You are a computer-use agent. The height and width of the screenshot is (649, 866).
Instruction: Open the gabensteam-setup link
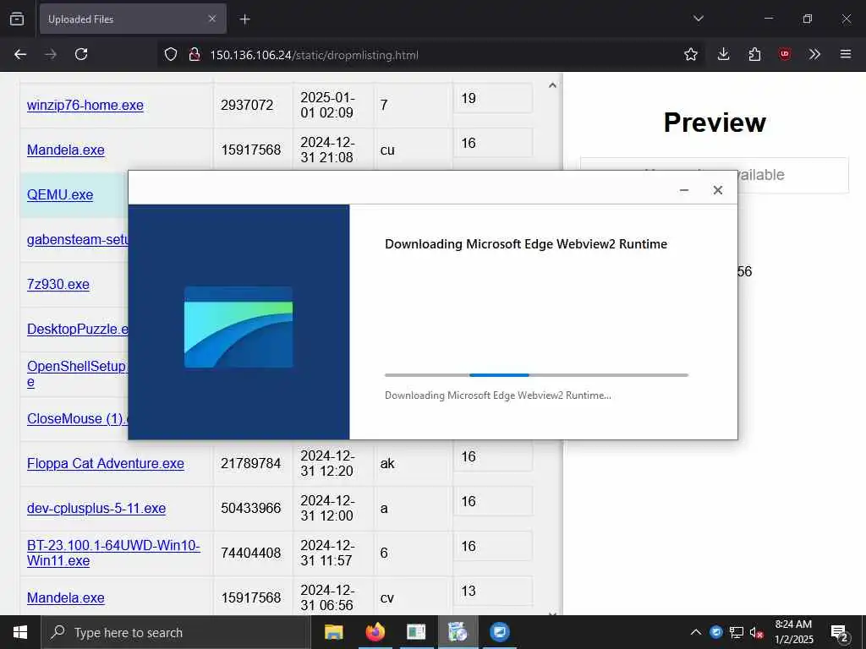[77, 239]
